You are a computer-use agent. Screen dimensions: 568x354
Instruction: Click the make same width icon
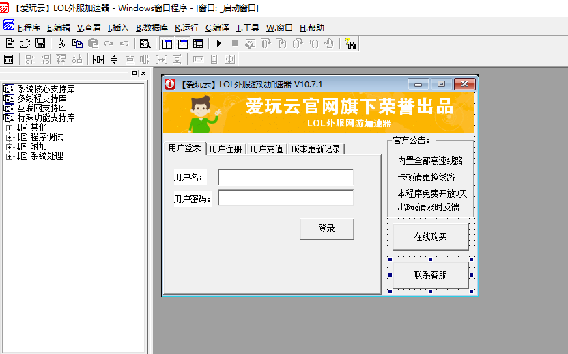[198, 59]
